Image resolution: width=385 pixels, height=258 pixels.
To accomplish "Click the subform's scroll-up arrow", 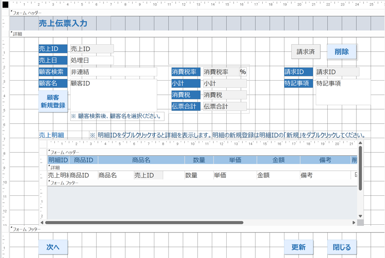I will click(360, 143).
